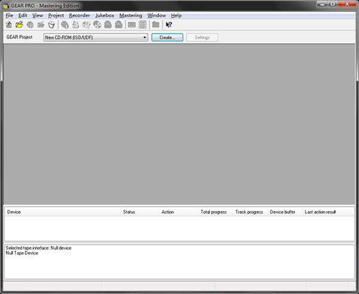
Task: Click the GEAR PRO title bar app icon
Action: tap(5, 5)
